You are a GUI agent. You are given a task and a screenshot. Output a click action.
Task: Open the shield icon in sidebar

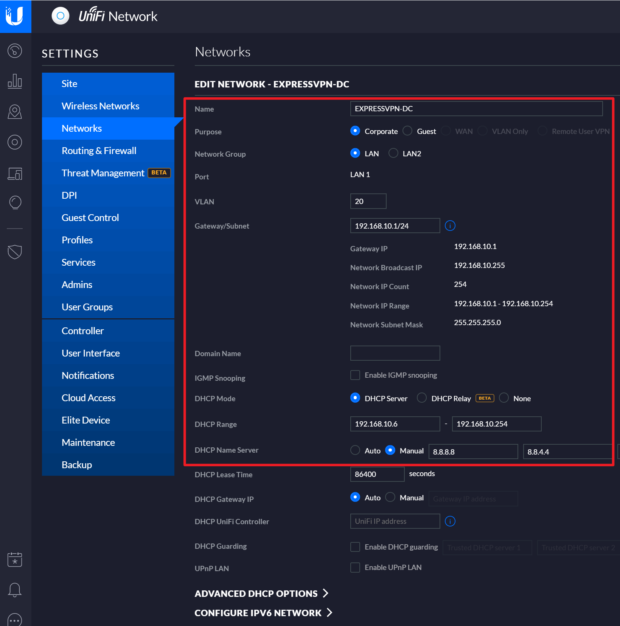15,252
